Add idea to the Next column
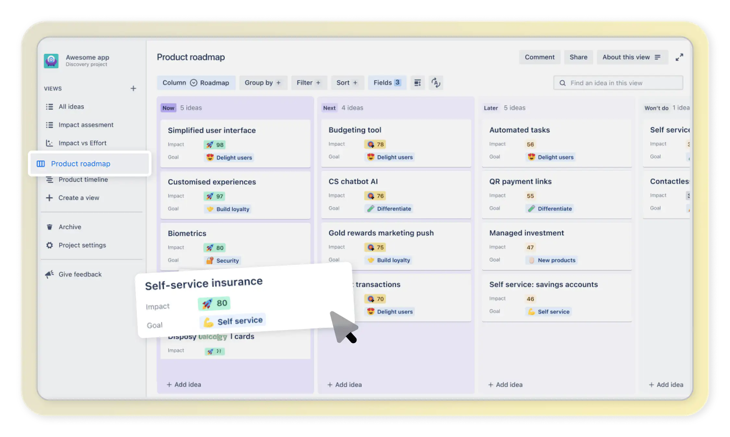The image size is (730, 437). 345,385
